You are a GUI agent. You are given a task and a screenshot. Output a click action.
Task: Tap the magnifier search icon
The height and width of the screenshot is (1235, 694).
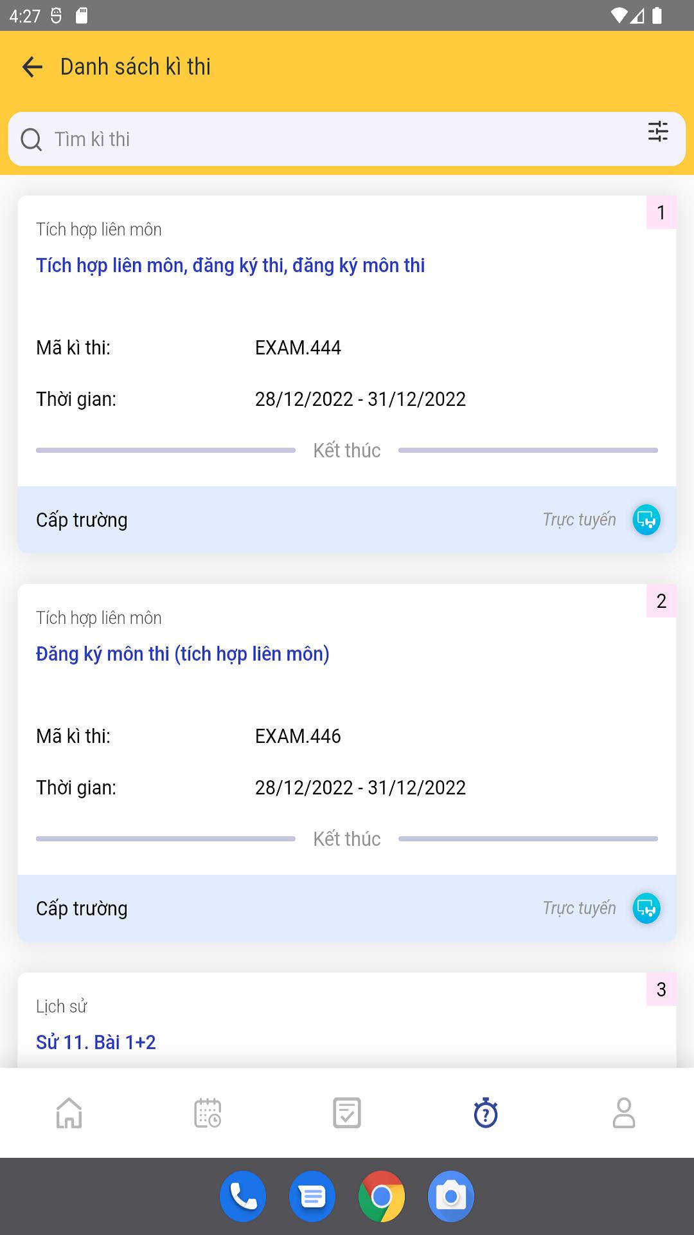[31, 139]
